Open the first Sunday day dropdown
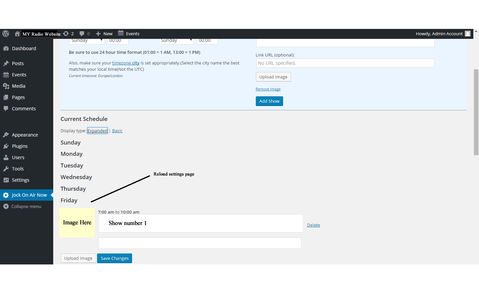The width and height of the screenshot is (479, 299). [x=87, y=41]
